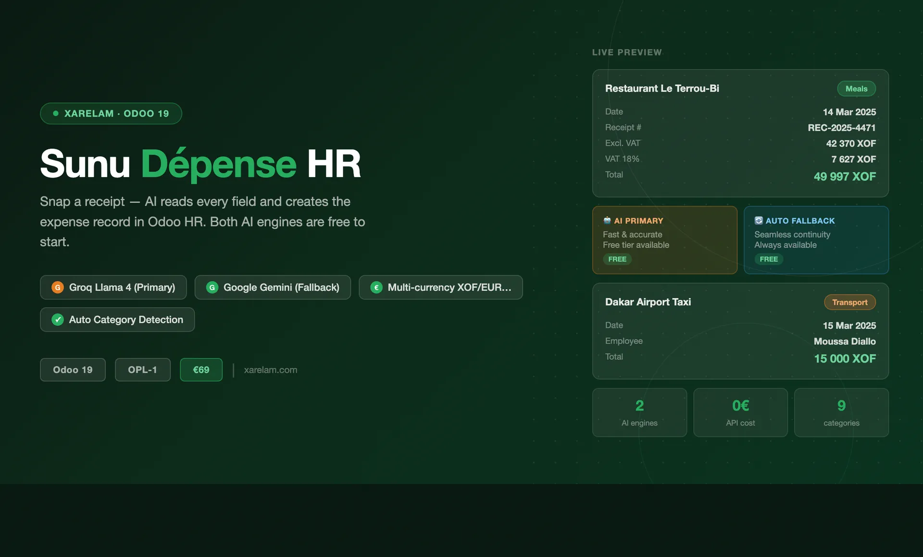Screen dimensions: 923x557
Task: Click the Groq logo icon on the Primary chip
Action: [x=57, y=287]
